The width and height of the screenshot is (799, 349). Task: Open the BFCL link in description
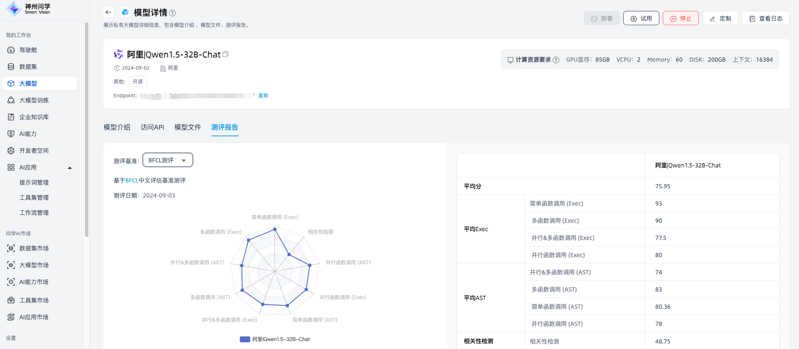point(132,180)
